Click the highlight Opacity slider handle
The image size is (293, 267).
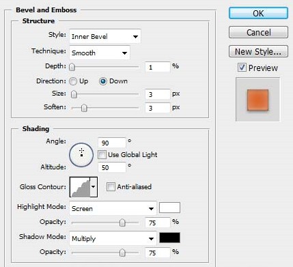(122, 223)
